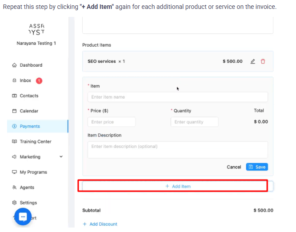Click the Calendar icon in sidebar
The image size is (296, 232).
[x=15, y=111]
